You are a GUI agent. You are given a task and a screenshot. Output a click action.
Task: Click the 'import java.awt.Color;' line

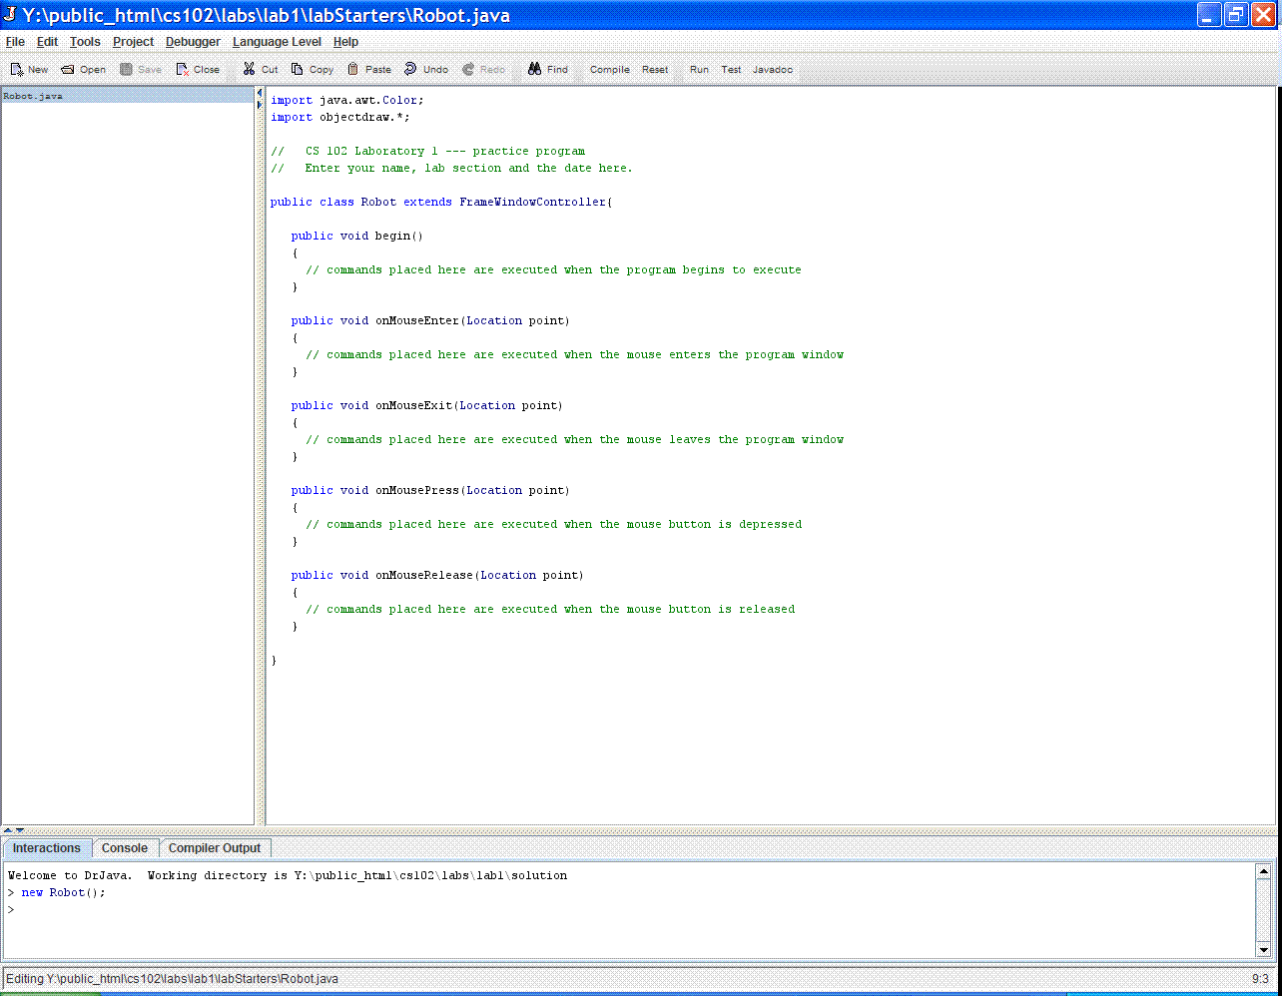[x=347, y=100]
